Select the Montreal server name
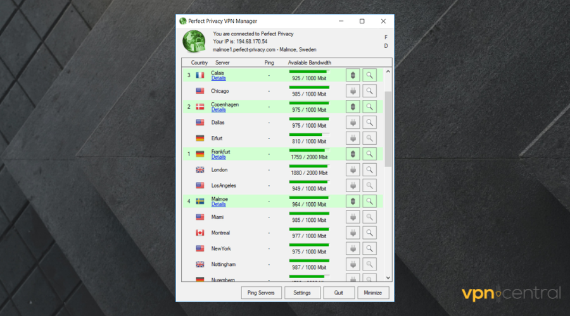The height and width of the screenshot is (316, 570). click(x=220, y=233)
